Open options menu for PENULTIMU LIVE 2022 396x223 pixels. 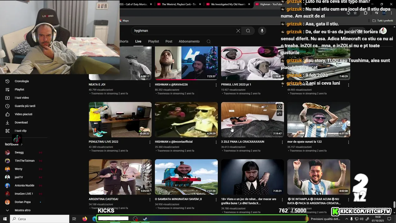pos(150,142)
